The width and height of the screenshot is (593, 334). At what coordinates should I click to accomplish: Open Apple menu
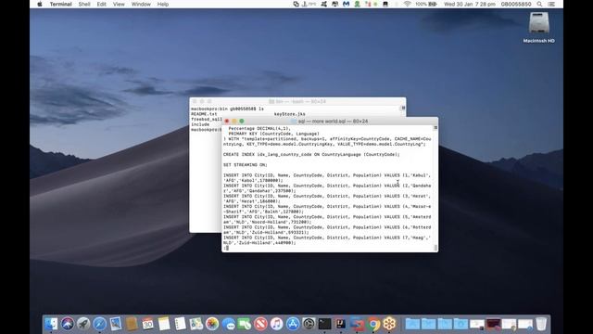pyautogui.click(x=40, y=4)
